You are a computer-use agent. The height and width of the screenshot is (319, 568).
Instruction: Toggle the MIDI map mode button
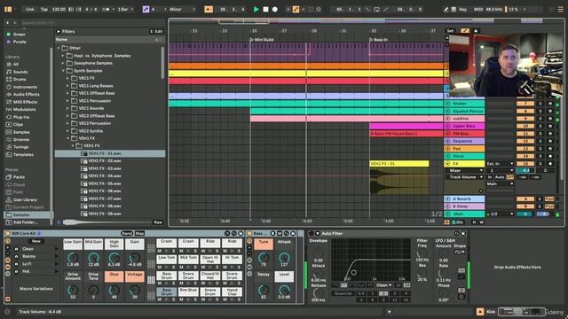pos(478,10)
